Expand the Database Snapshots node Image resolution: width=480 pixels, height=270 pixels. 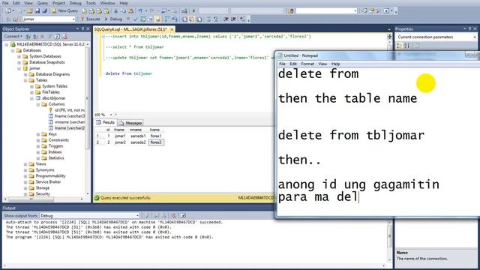point(19,62)
